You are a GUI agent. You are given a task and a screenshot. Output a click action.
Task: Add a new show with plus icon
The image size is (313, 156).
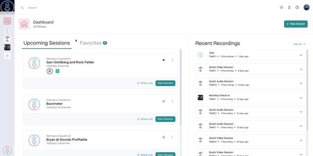(7, 56)
